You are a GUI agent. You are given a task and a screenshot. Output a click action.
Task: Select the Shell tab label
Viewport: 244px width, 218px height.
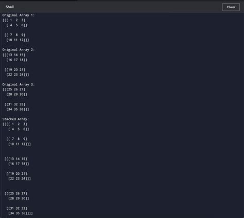click(10, 7)
